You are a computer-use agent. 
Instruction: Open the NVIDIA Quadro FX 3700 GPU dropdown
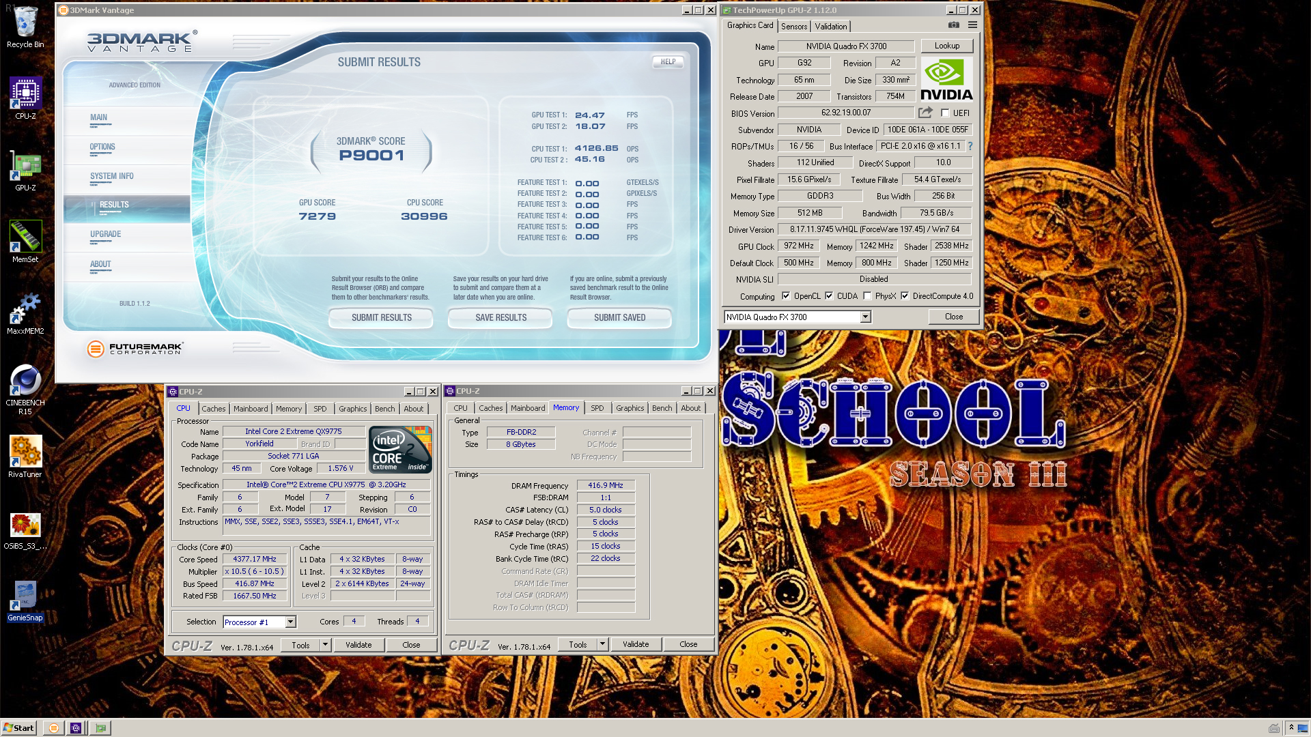click(865, 317)
